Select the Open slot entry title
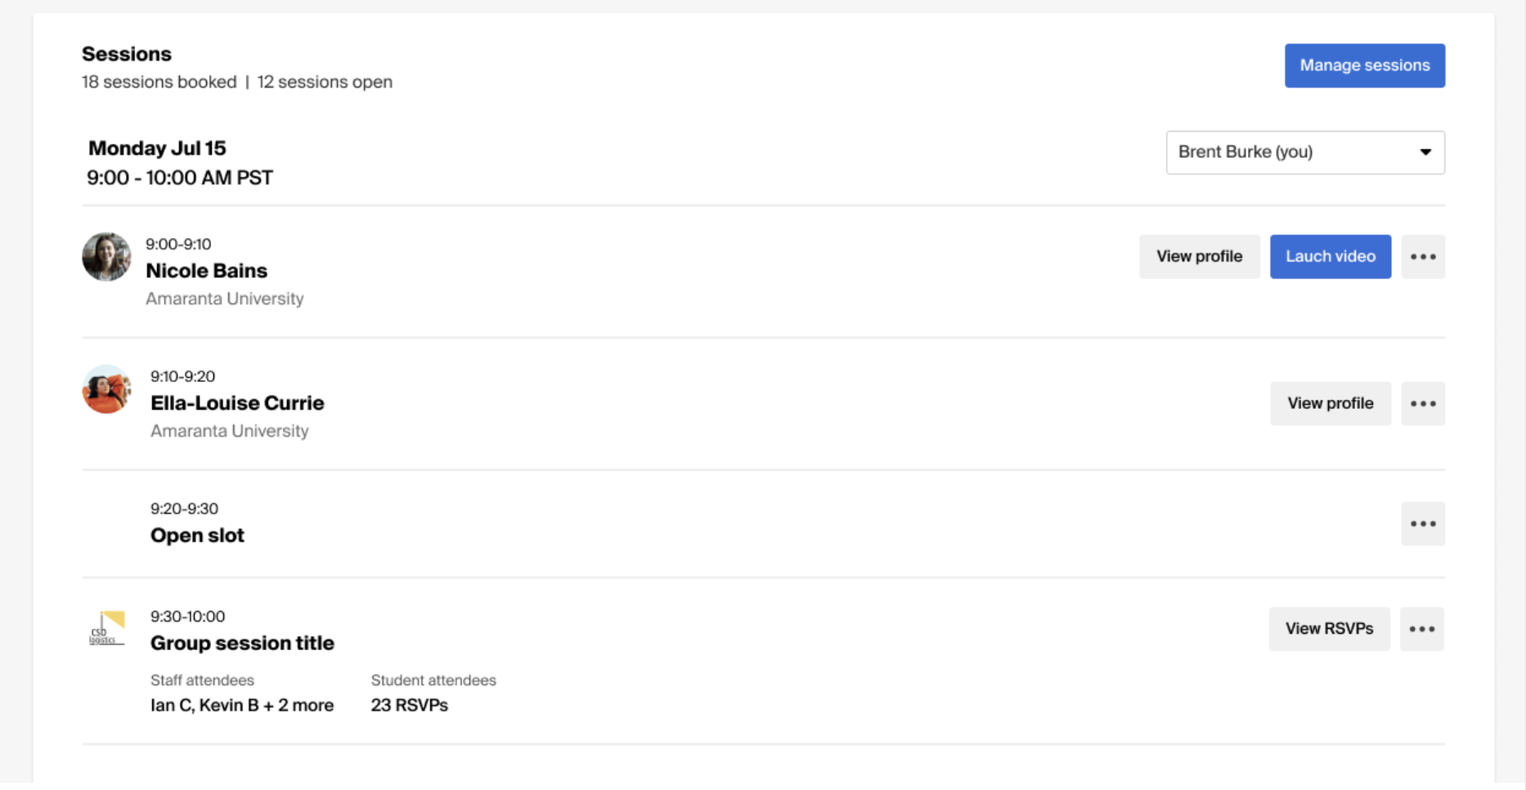1526x790 pixels. (197, 536)
